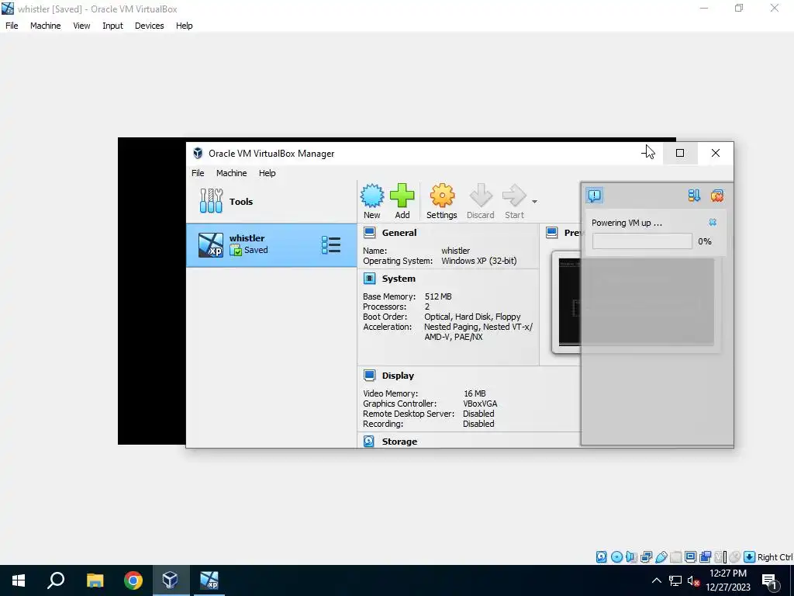Image resolution: width=794 pixels, height=596 pixels.
Task: Open File Explorer from the taskbar
Action: (x=95, y=580)
